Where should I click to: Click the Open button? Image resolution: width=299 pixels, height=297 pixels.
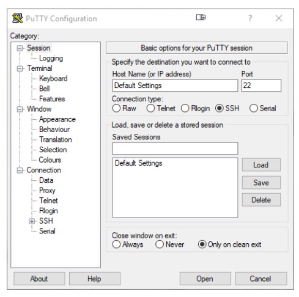pyautogui.click(x=205, y=279)
